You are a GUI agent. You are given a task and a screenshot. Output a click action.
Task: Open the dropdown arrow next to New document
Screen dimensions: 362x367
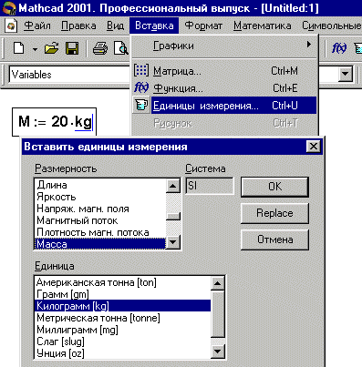coord(35,49)
